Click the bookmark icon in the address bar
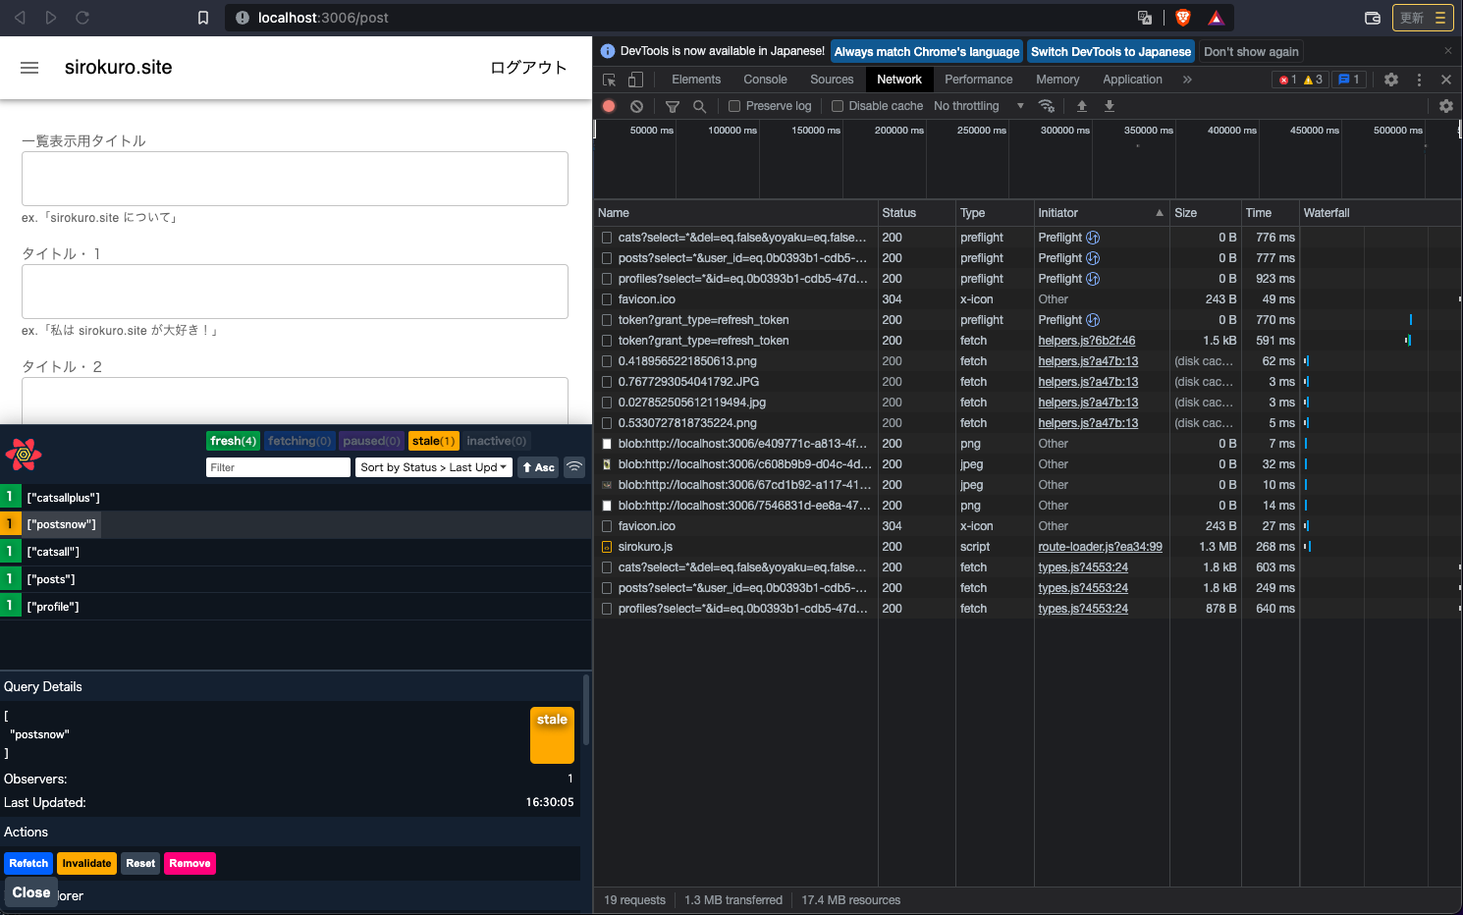This screenshot has width=1463, height=915. click(x=203, y=18)
